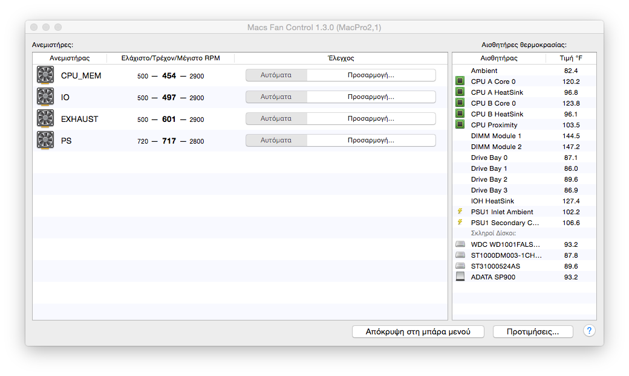629x376 pixels.
Task: Select the IOH HeatSink sensor row
Action: tap(524, 200)
